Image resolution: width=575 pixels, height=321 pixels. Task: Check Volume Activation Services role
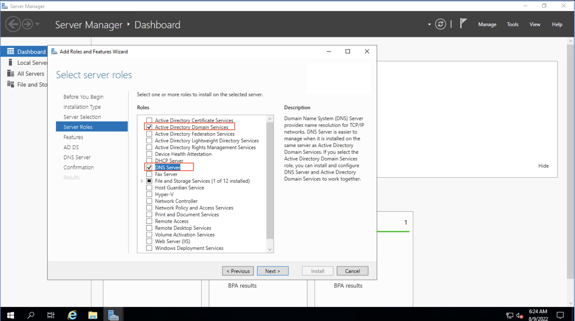[x=149, y=234]
